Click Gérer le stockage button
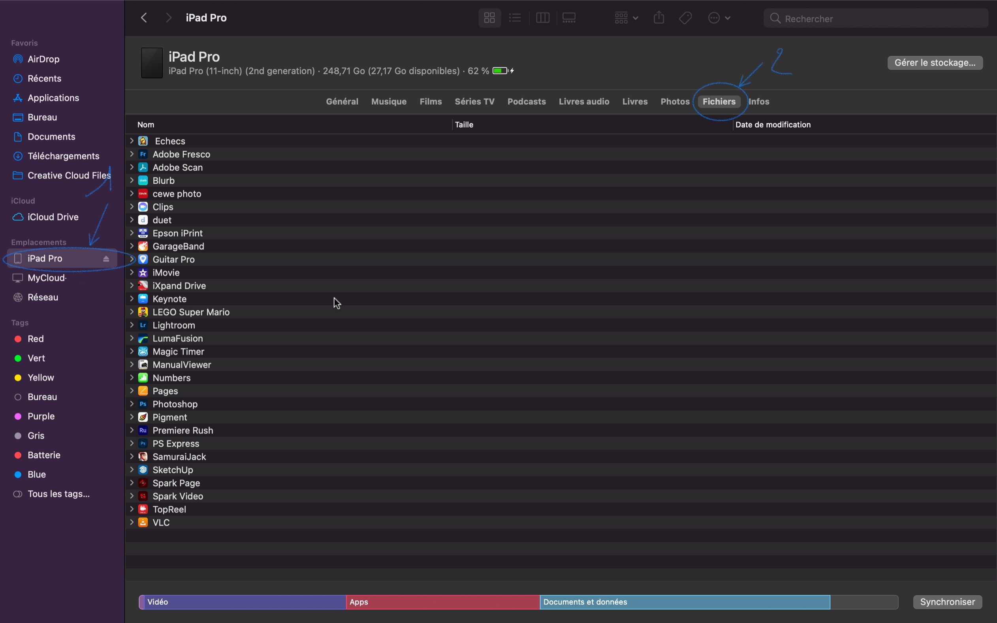Viewport: 997px width, 623px height. (x=935, y=63)
